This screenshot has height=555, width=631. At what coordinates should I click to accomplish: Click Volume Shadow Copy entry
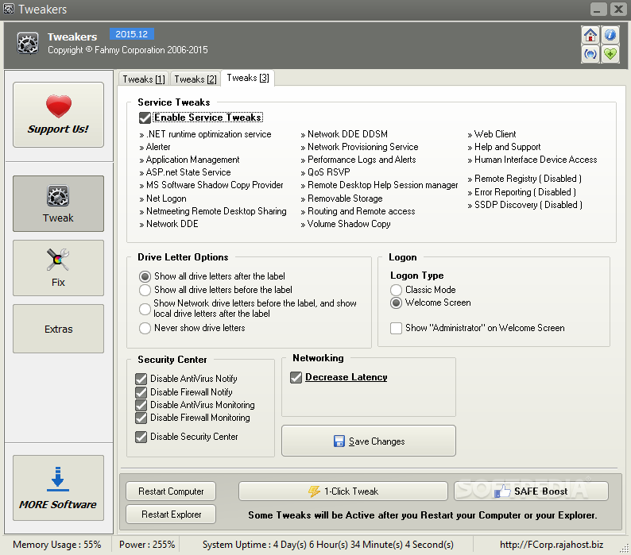click(346, 224)
